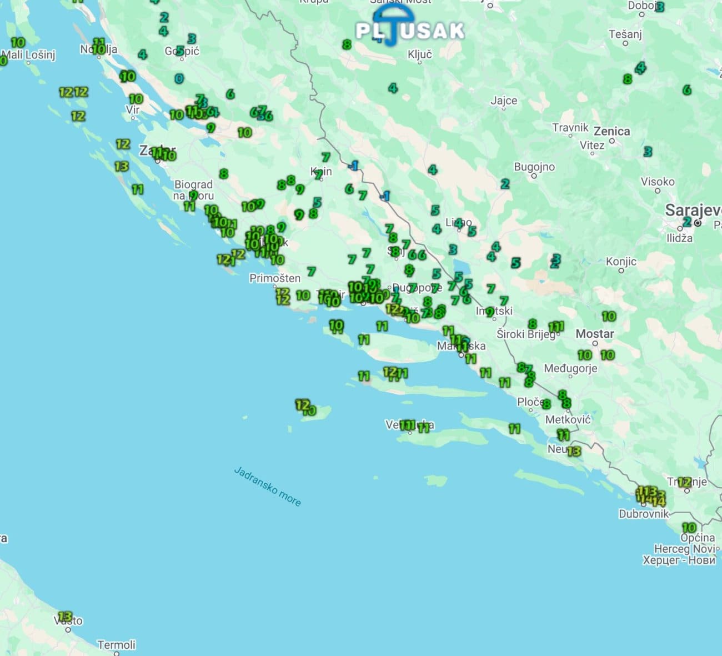The image size is (722, 656).
Task: Open the 10 marker above Herceg Novi
Action: (x=689, y=527)
